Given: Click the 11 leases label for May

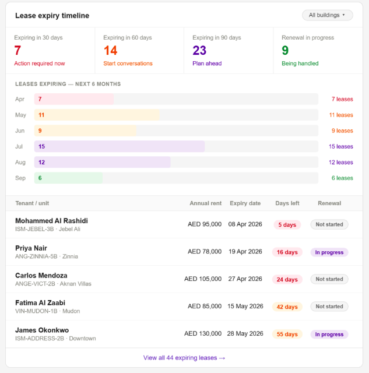Looking at the screenshot, I should [x=341, y=115].
